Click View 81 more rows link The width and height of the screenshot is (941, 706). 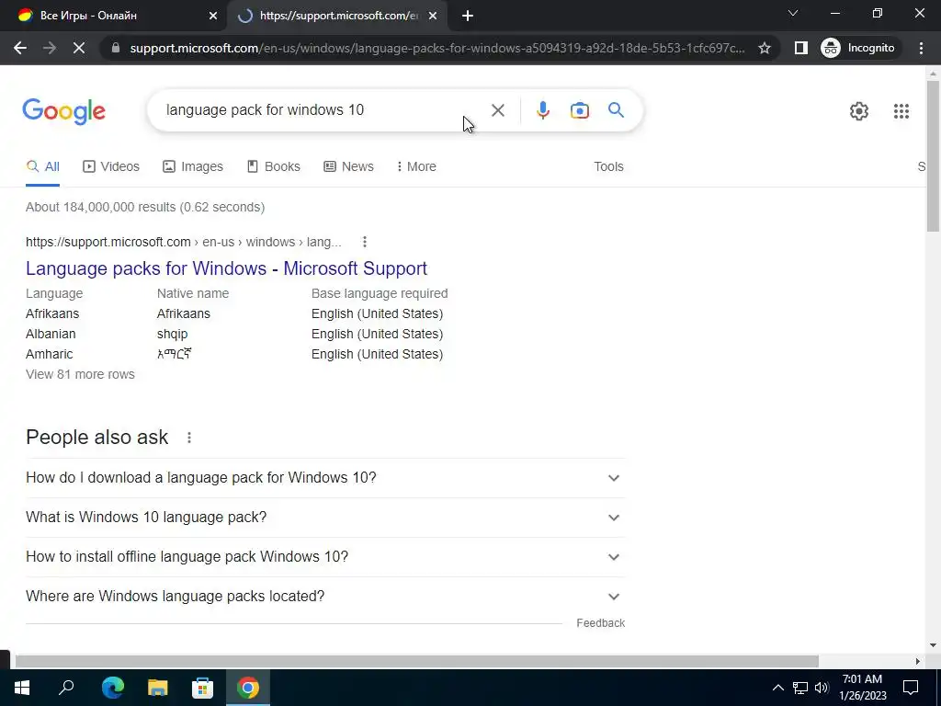pos(80,375)
